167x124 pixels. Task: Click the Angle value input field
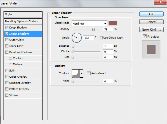(x=89, y=38)
